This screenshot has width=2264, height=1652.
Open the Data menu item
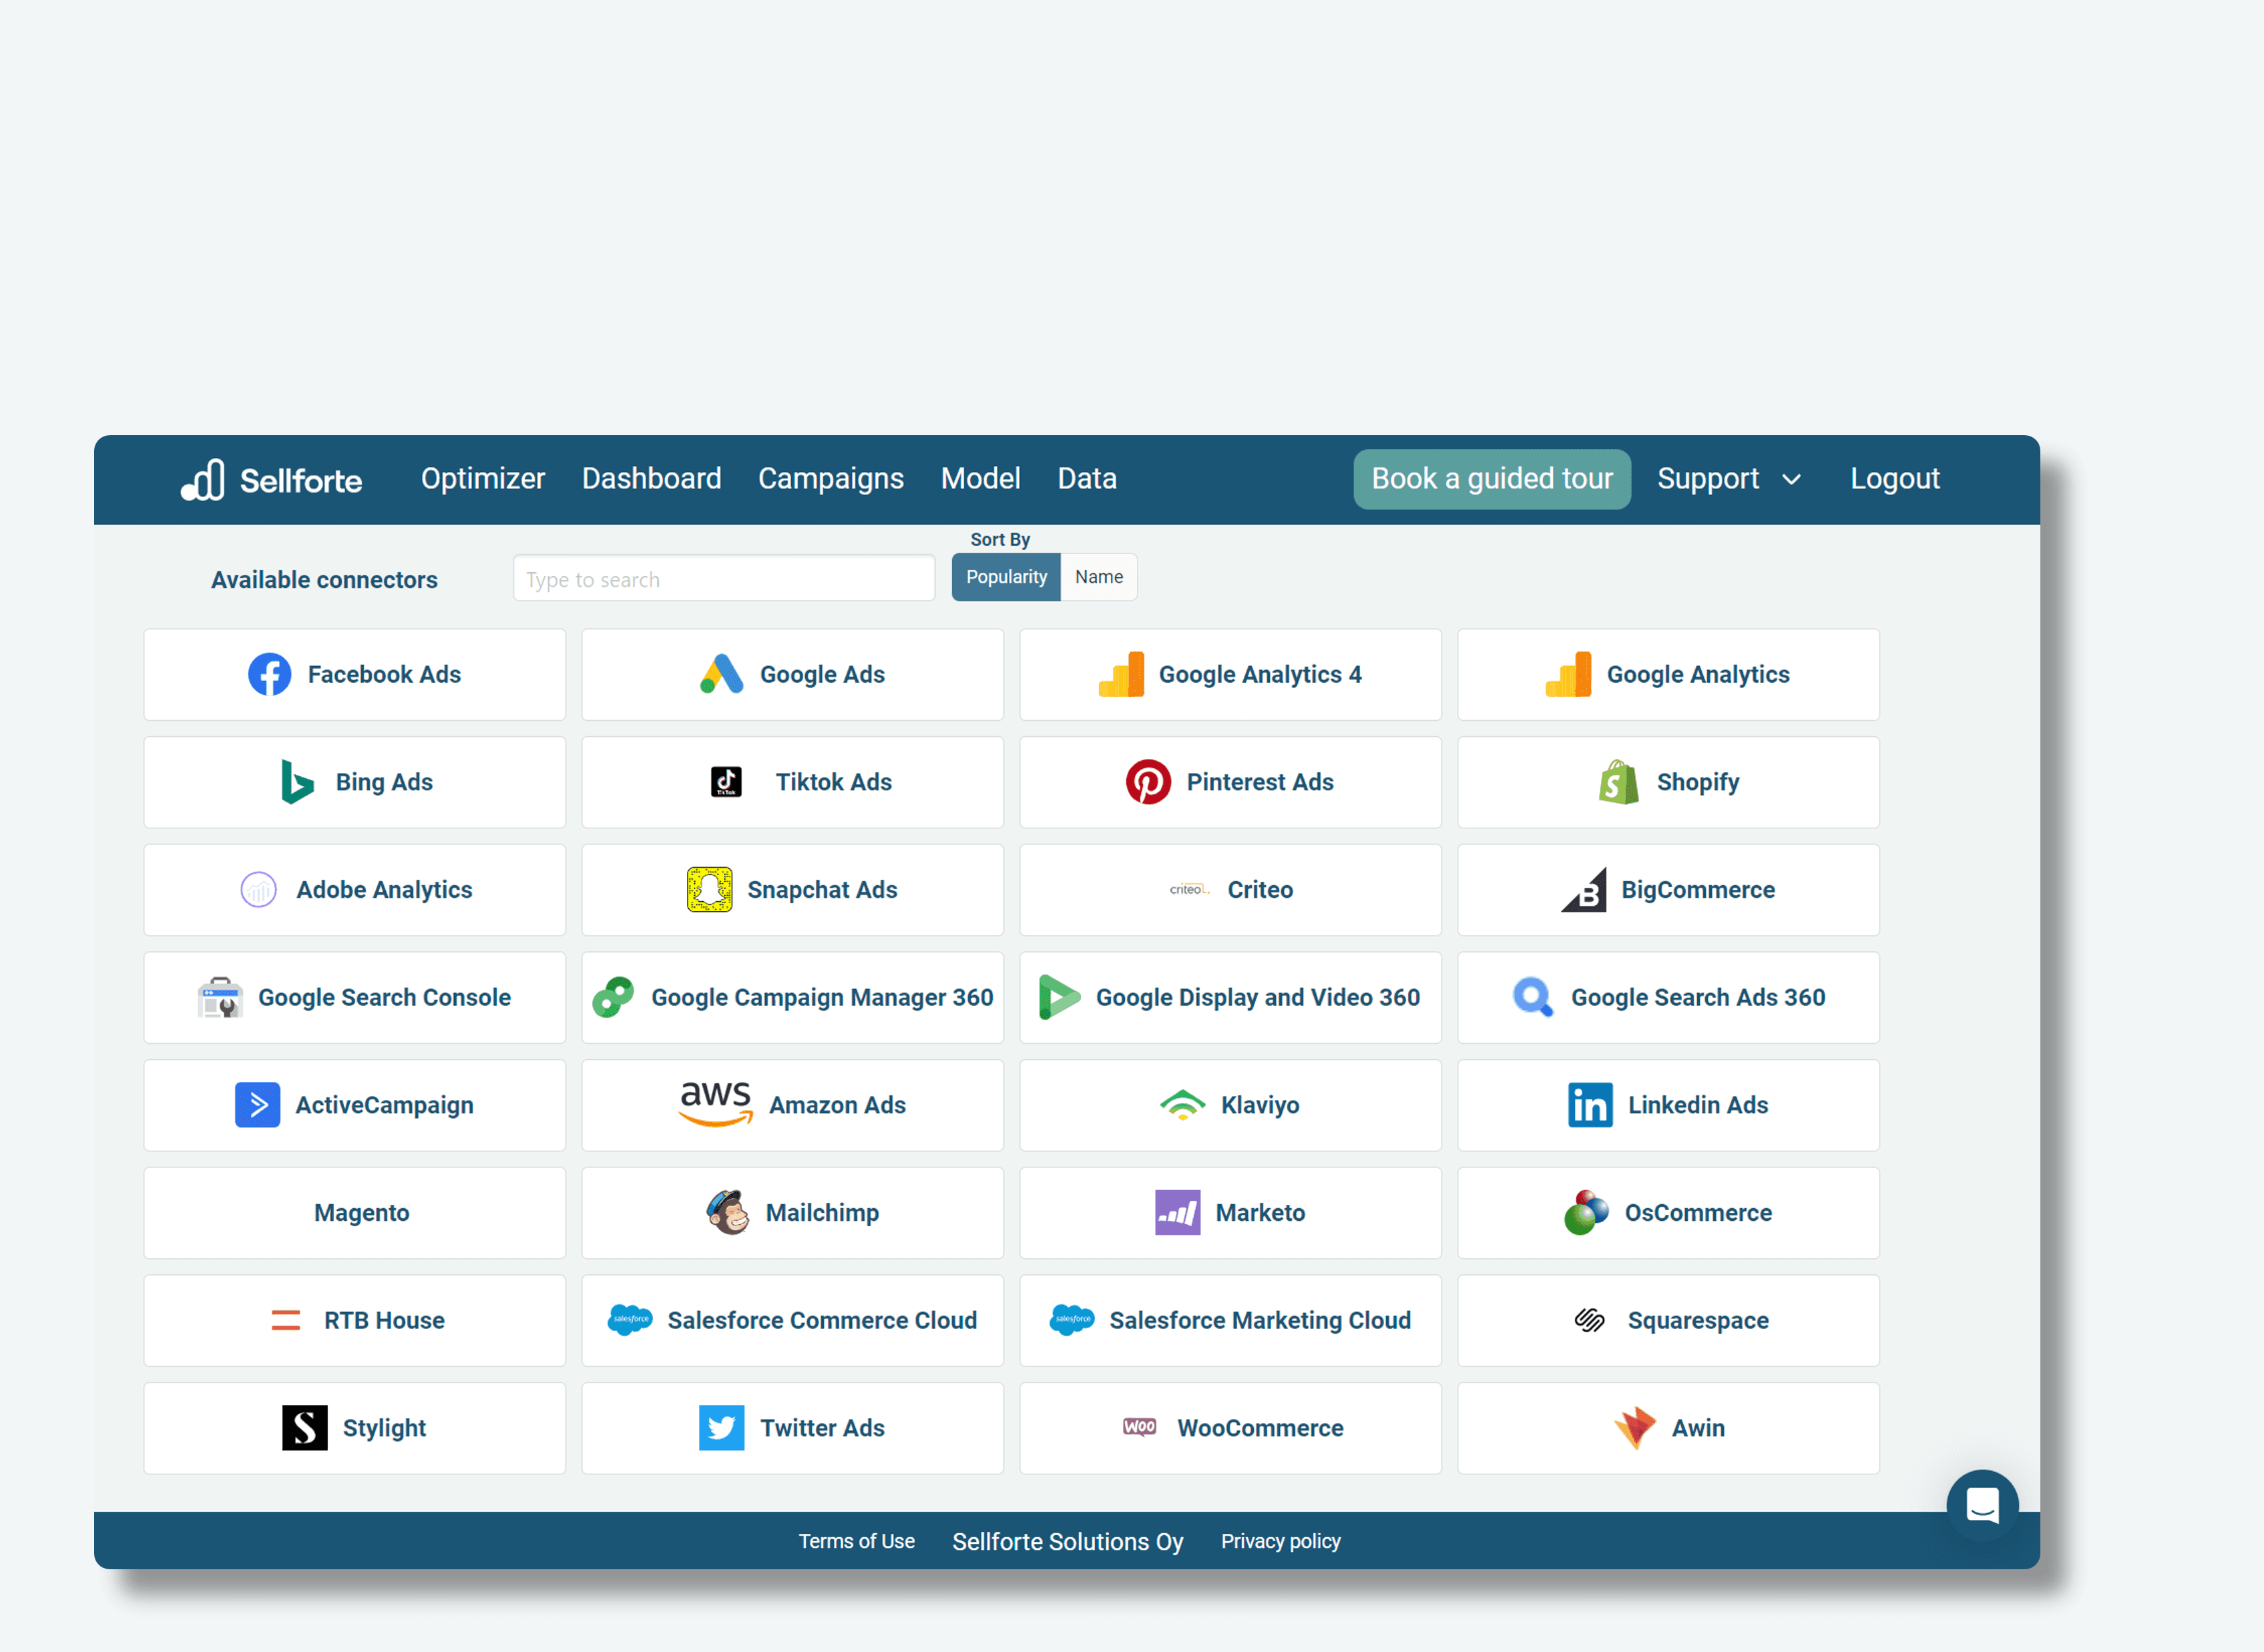1086,479
